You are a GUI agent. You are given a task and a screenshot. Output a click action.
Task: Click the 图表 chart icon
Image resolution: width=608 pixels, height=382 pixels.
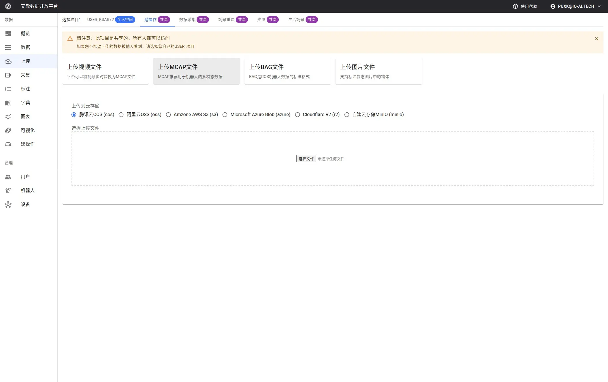point(8,117)
